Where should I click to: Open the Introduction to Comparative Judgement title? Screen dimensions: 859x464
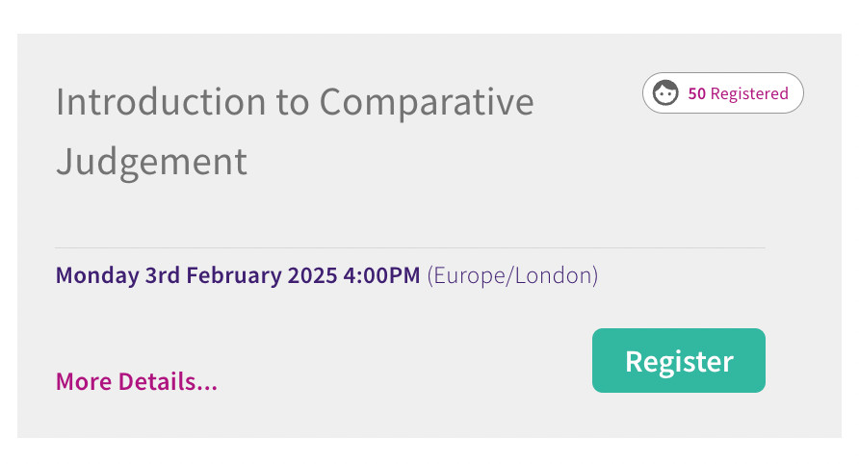click(x=295, y=132)
